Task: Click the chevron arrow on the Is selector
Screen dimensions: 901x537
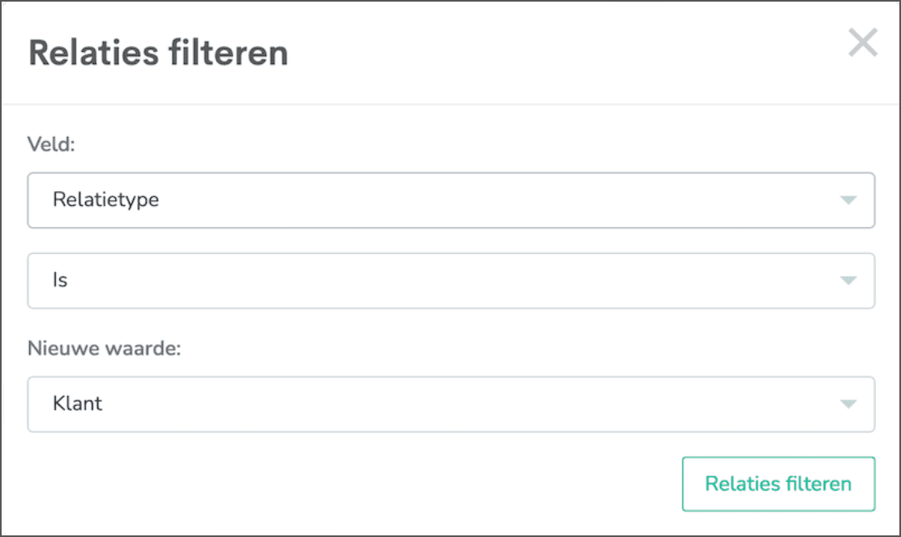Action: click(847, 280)
